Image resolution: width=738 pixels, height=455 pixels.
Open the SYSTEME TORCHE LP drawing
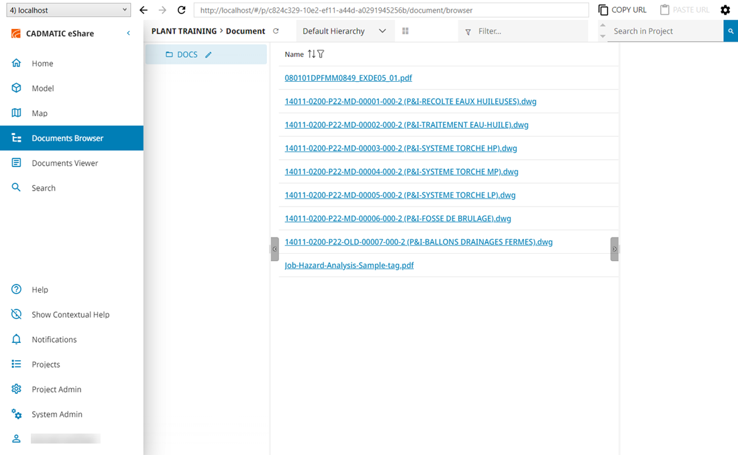pyautogui.click(x=400, y=195)
